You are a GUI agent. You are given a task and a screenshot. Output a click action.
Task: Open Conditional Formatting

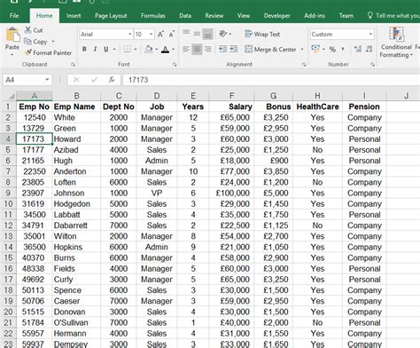396,42
